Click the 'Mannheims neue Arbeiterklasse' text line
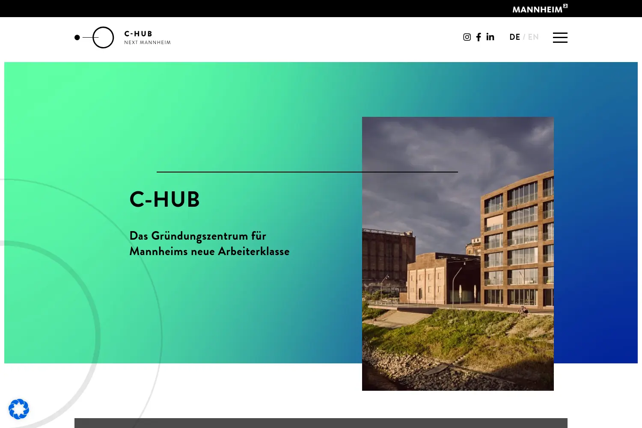Image resolution: width=642 pixels, height=428 pixels. coord(210,251)
